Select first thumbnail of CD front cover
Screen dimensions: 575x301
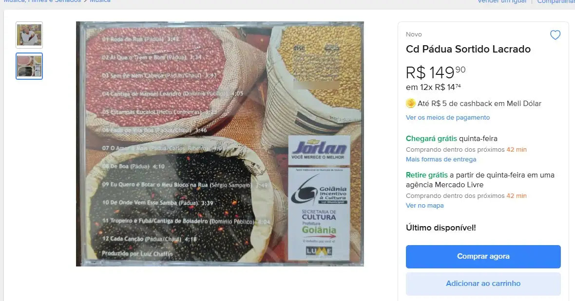[29, 35]
